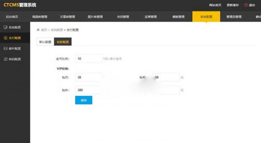This screenshot has height=143, width=261.
Task: Click 首页 in the breadcrumb
Action: tap(44, 30)
